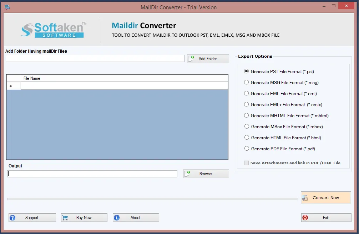Click the blue question mark Support icon
The image size is (359, 234).
(12, 218)
